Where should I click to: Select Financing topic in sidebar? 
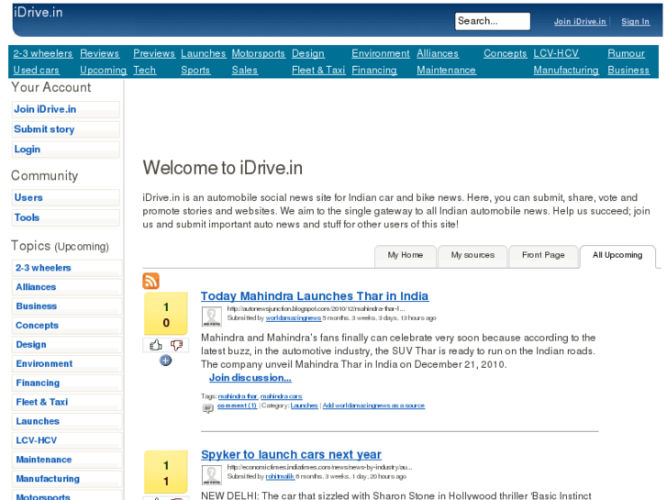click(67, 383)
